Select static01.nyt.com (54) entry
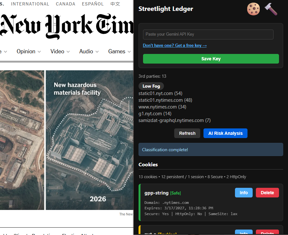 pos(160,93)
